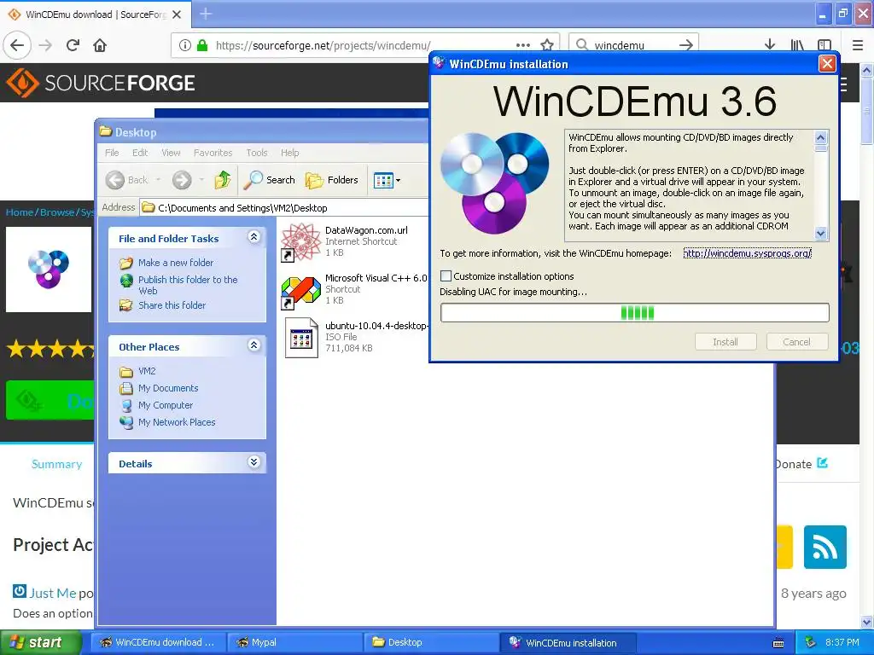Select the ubuntu-10.04.4-desktop ISO file icon
This screenshot has width=874, height=655.
coord(301,338)
